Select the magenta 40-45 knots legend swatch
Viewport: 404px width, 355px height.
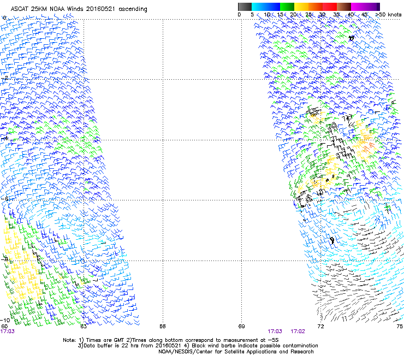click(358, 7)
